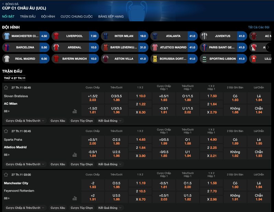
Task: Star the Slovan Bratislava vs AC Milan match
Action: click(6, 88)
